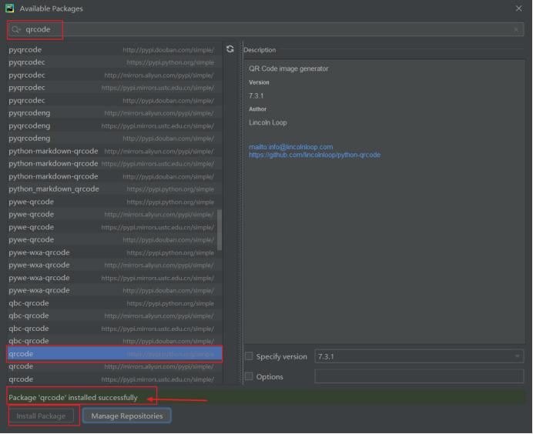Screen dimensions: 533x434
Task: Click the search magnifier icon
Action: pyautogui.click(x=16, y=29)
